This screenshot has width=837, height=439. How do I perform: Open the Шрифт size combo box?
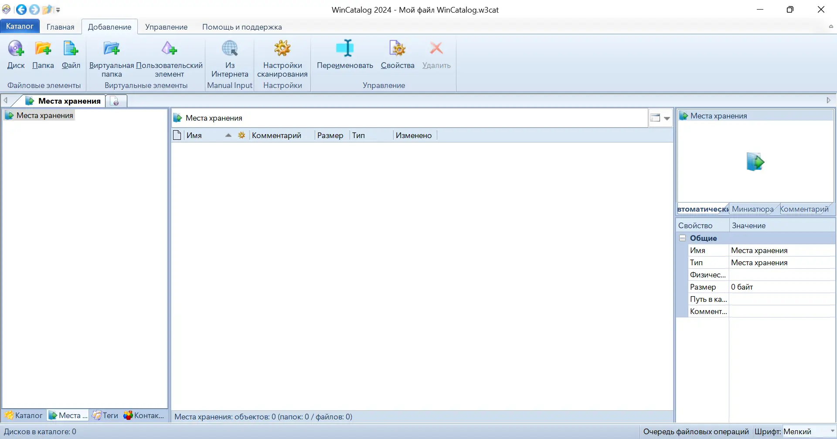[x=809, y=432]
